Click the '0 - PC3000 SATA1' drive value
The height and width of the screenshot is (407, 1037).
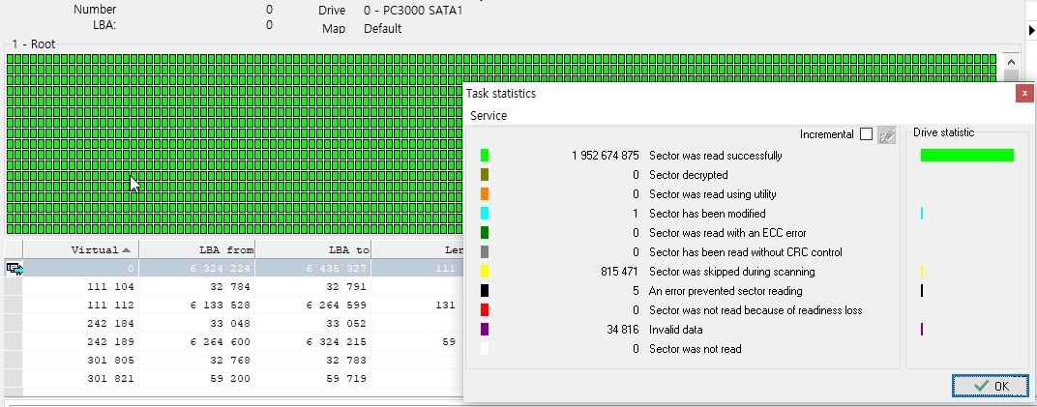point(413,10)
